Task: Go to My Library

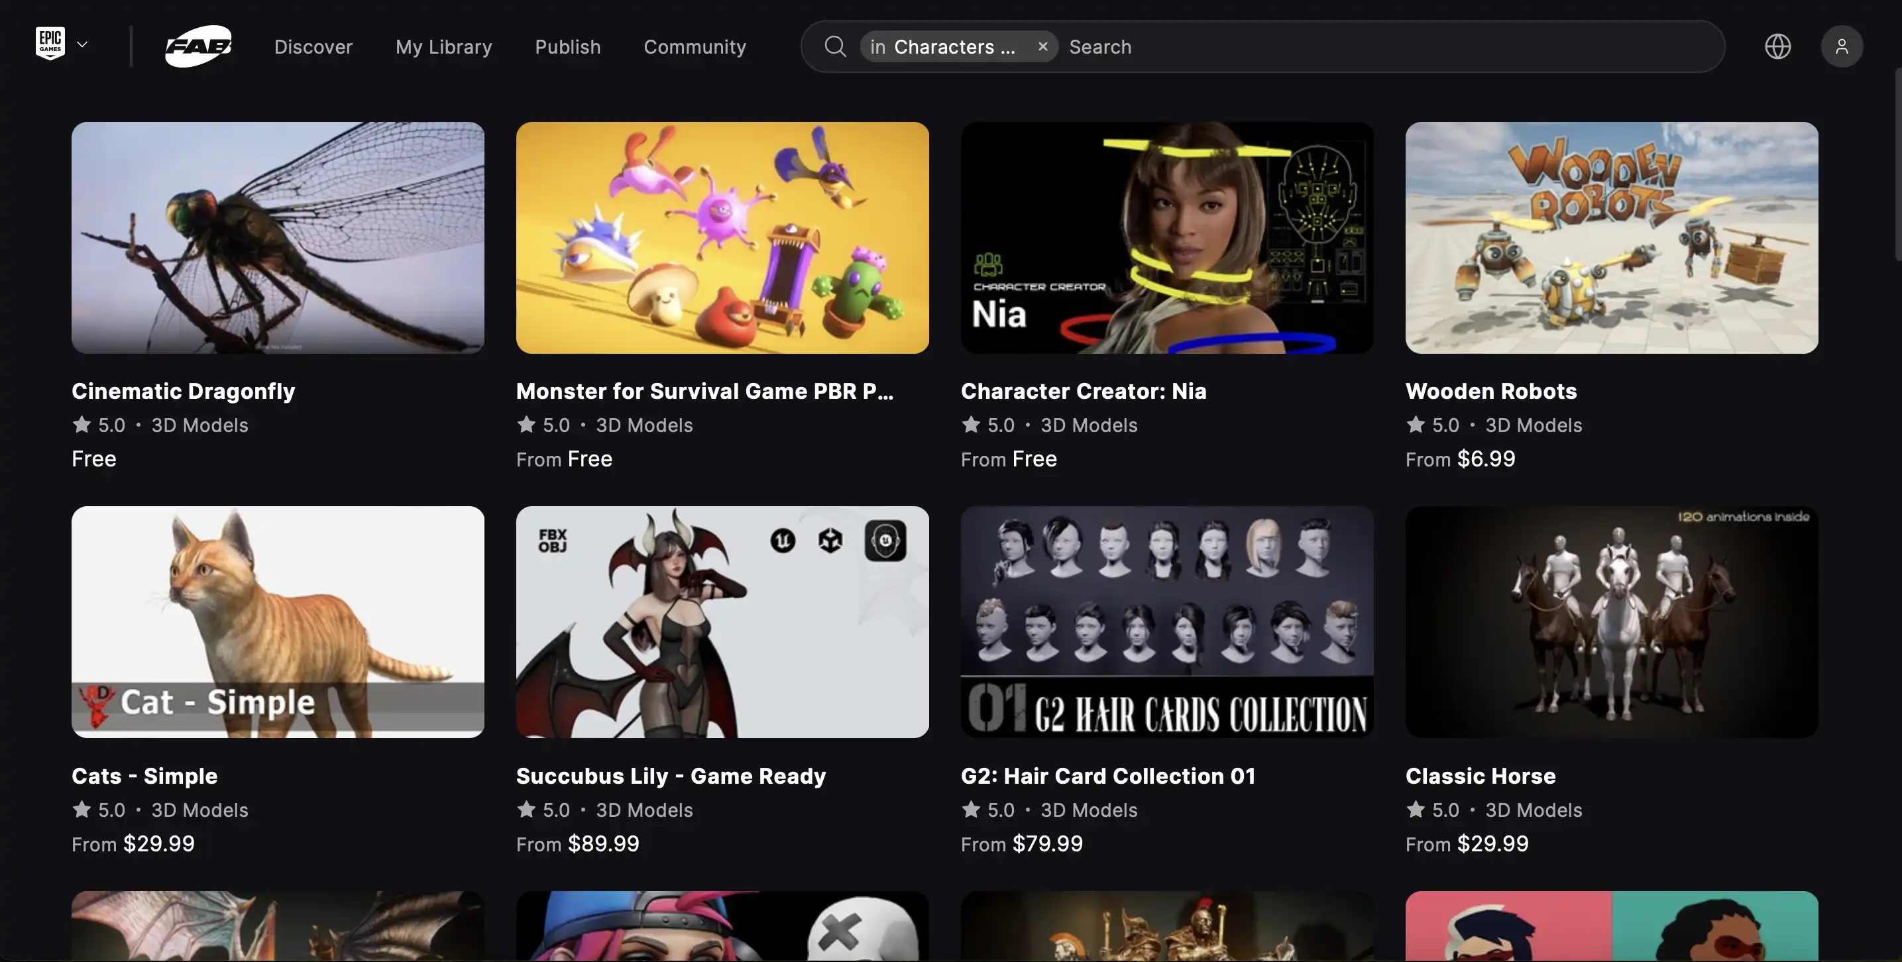Action: (x=444, y=46)
